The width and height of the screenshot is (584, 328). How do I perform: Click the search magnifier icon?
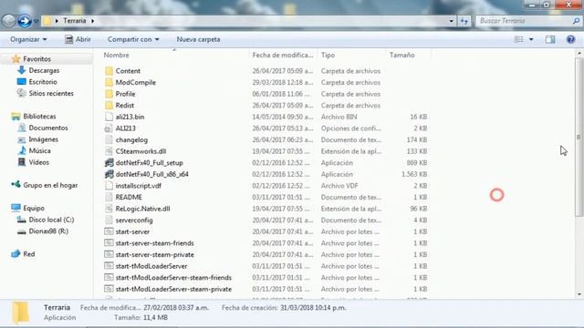[x=576, y=21]
